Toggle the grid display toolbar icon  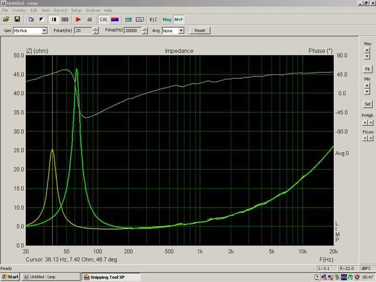[65, 19]
